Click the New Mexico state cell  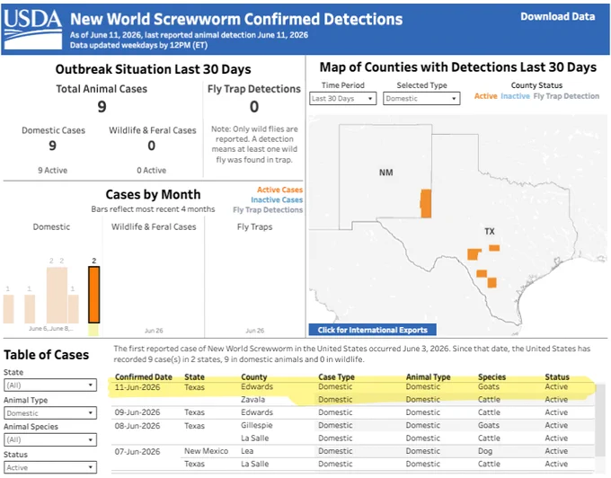point(206,451)
